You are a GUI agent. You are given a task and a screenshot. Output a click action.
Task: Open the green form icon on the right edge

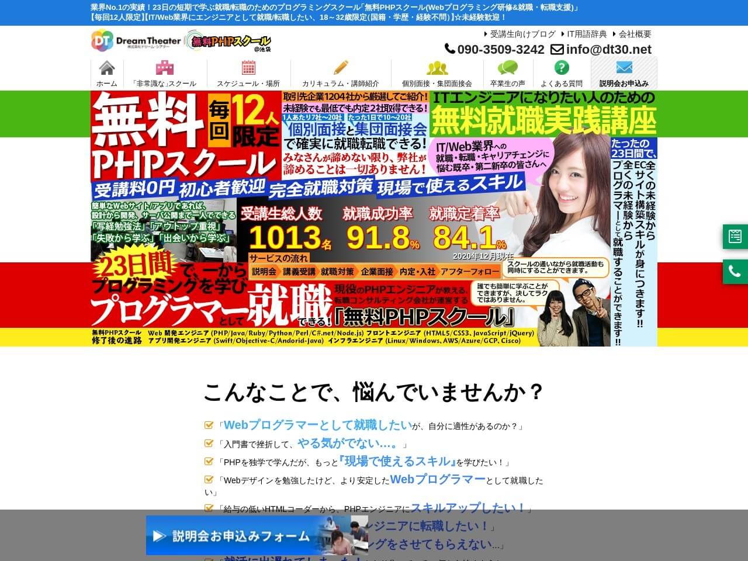click(735, 236)
